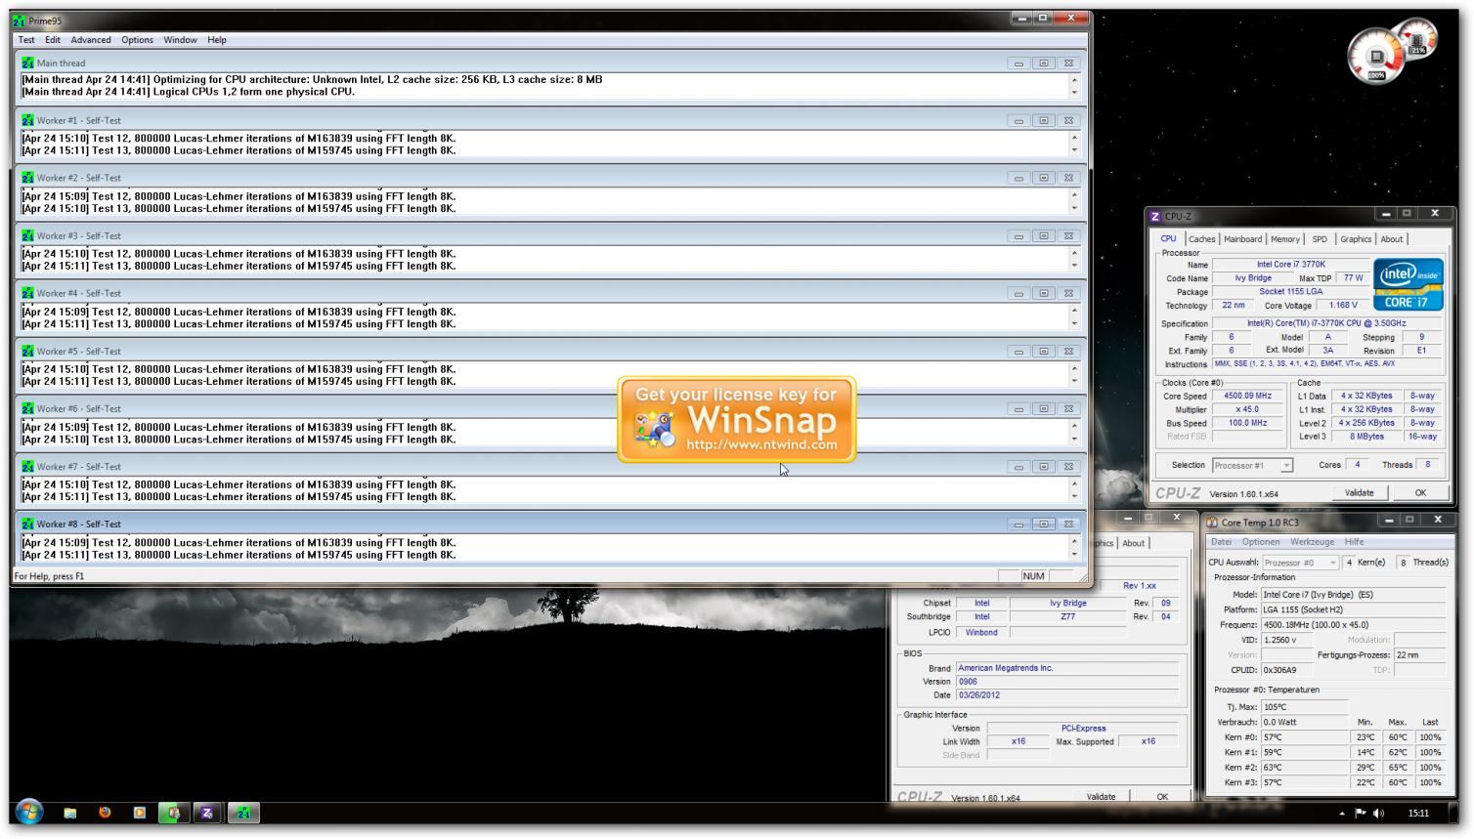
Task: Click the Core Speed value 4500.09 MHz
Action: [1247, 397]
